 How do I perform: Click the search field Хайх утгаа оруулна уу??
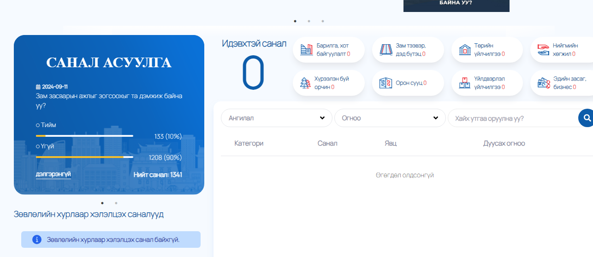[x=513, y=118]
